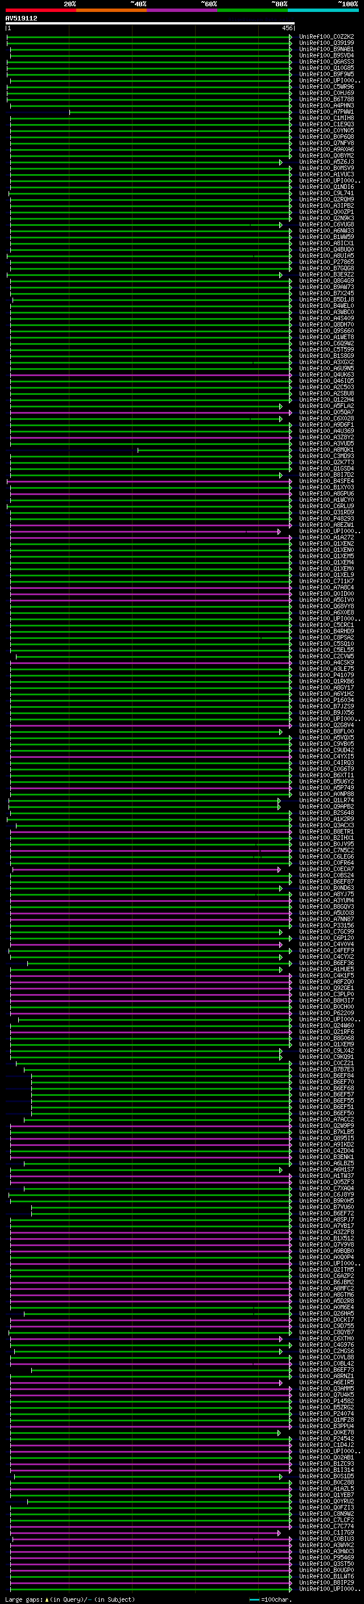
Task: Select the UniRef100_A1VUC3 label
Action: 326,174
